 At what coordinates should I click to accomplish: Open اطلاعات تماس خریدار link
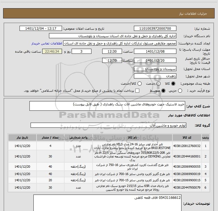tap(47, 43)
